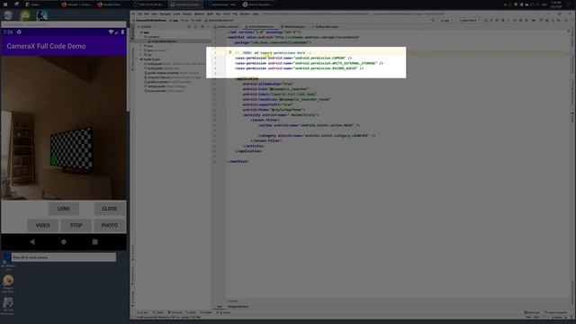This screenshot has width=576, height=324.
Task: Open the Help menu
Action: pyautogui.click(x=256, y=14)
